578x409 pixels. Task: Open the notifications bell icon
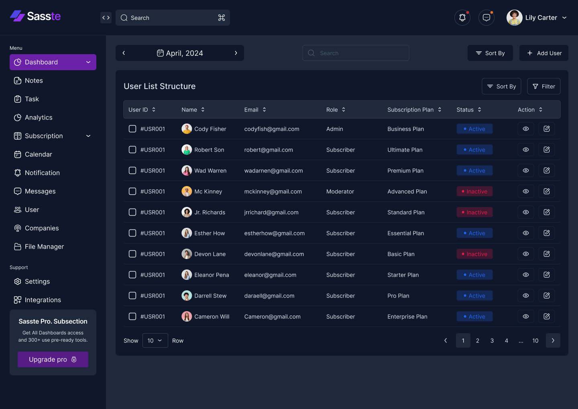point(462,18)
